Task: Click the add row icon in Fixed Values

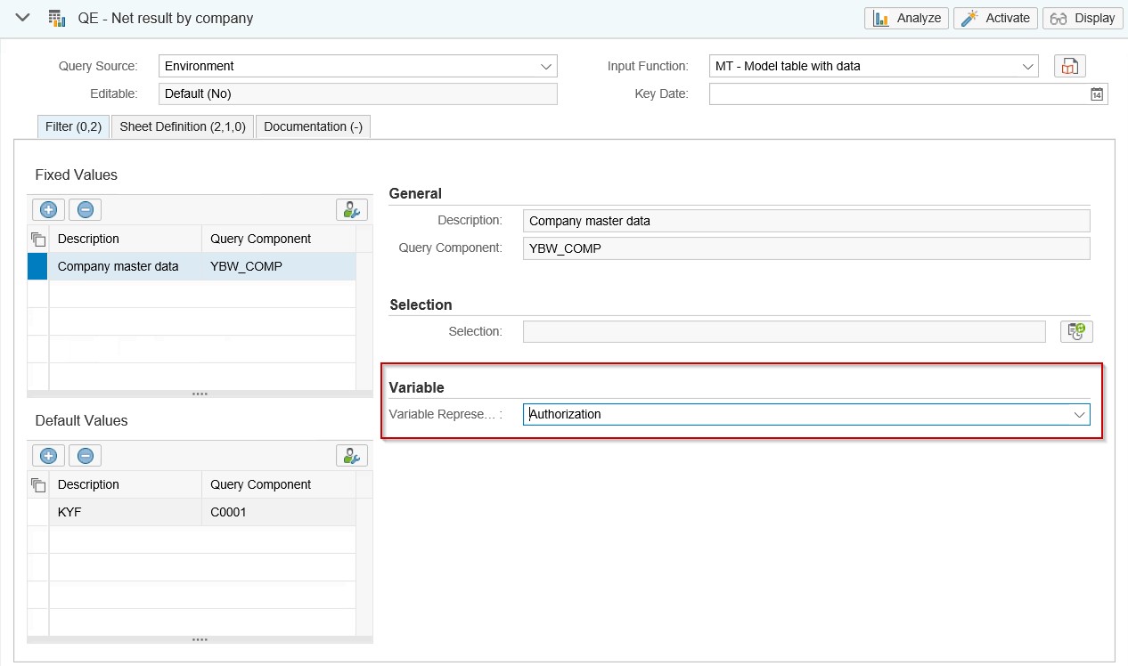Action: pyautogui.click(x=48, y=210)
